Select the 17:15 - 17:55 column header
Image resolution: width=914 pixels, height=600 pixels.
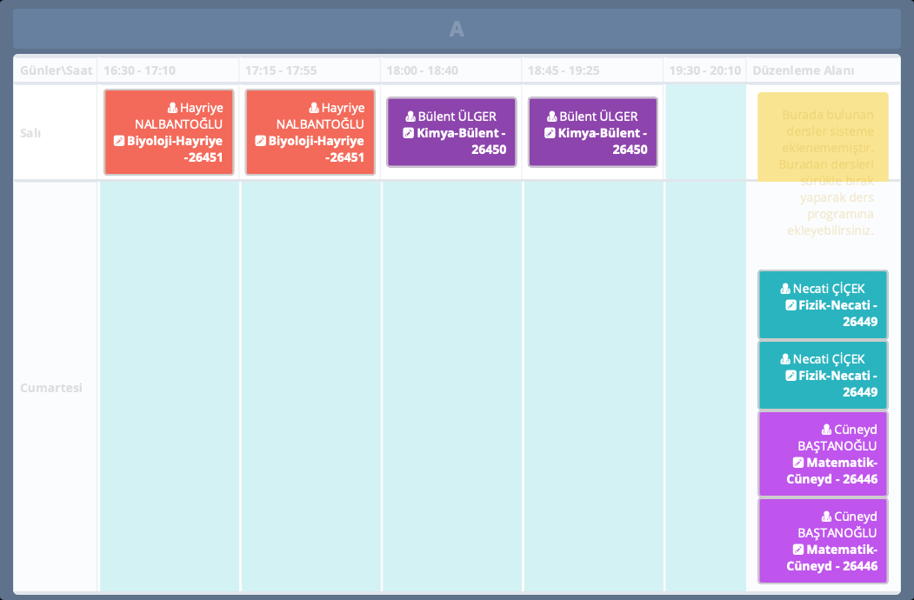click(281, 70)
